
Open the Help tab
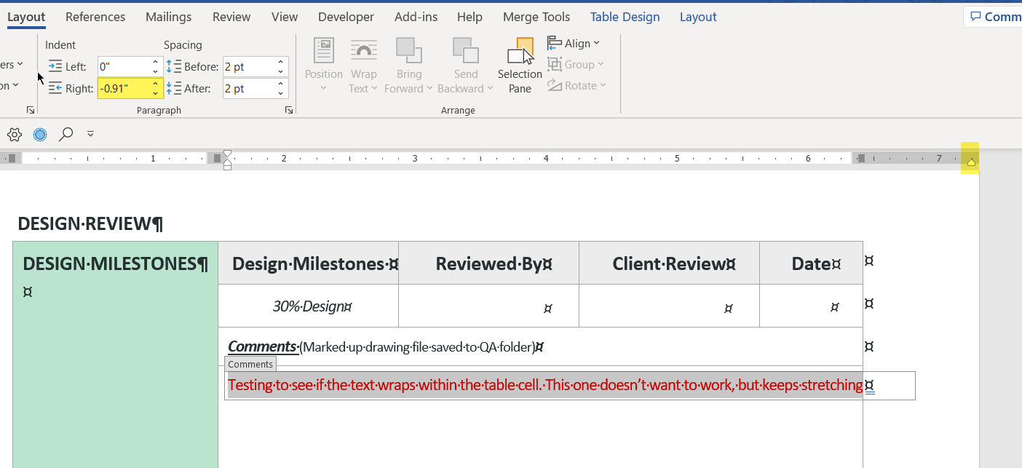point(470,17)
